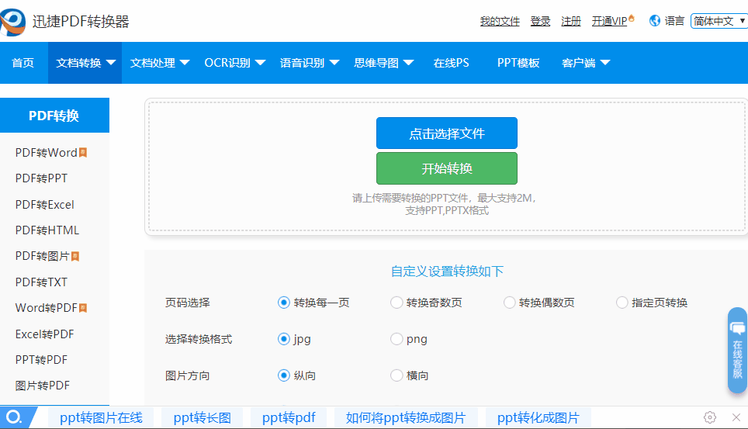The image size is (748, 429).
Task: Open PDF转图片 in the sidebar
Action: [43, 256]
